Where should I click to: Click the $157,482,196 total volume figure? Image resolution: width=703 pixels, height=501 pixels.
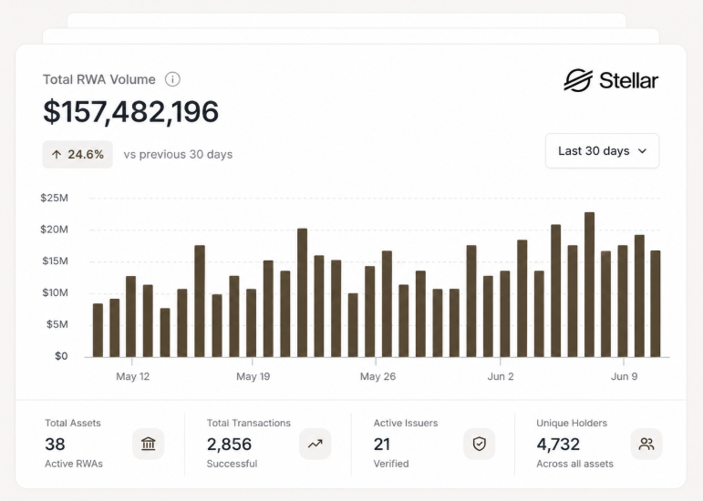click(131, 111)
